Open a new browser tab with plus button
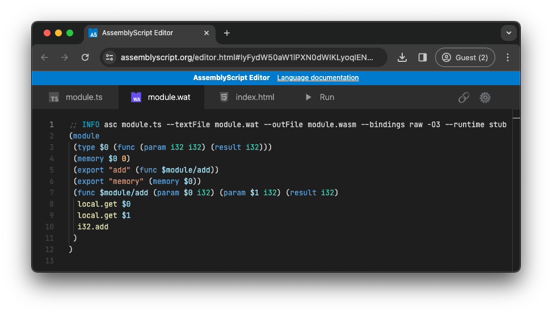This screenshot has width=552, height=314. [x=227, y=33]
